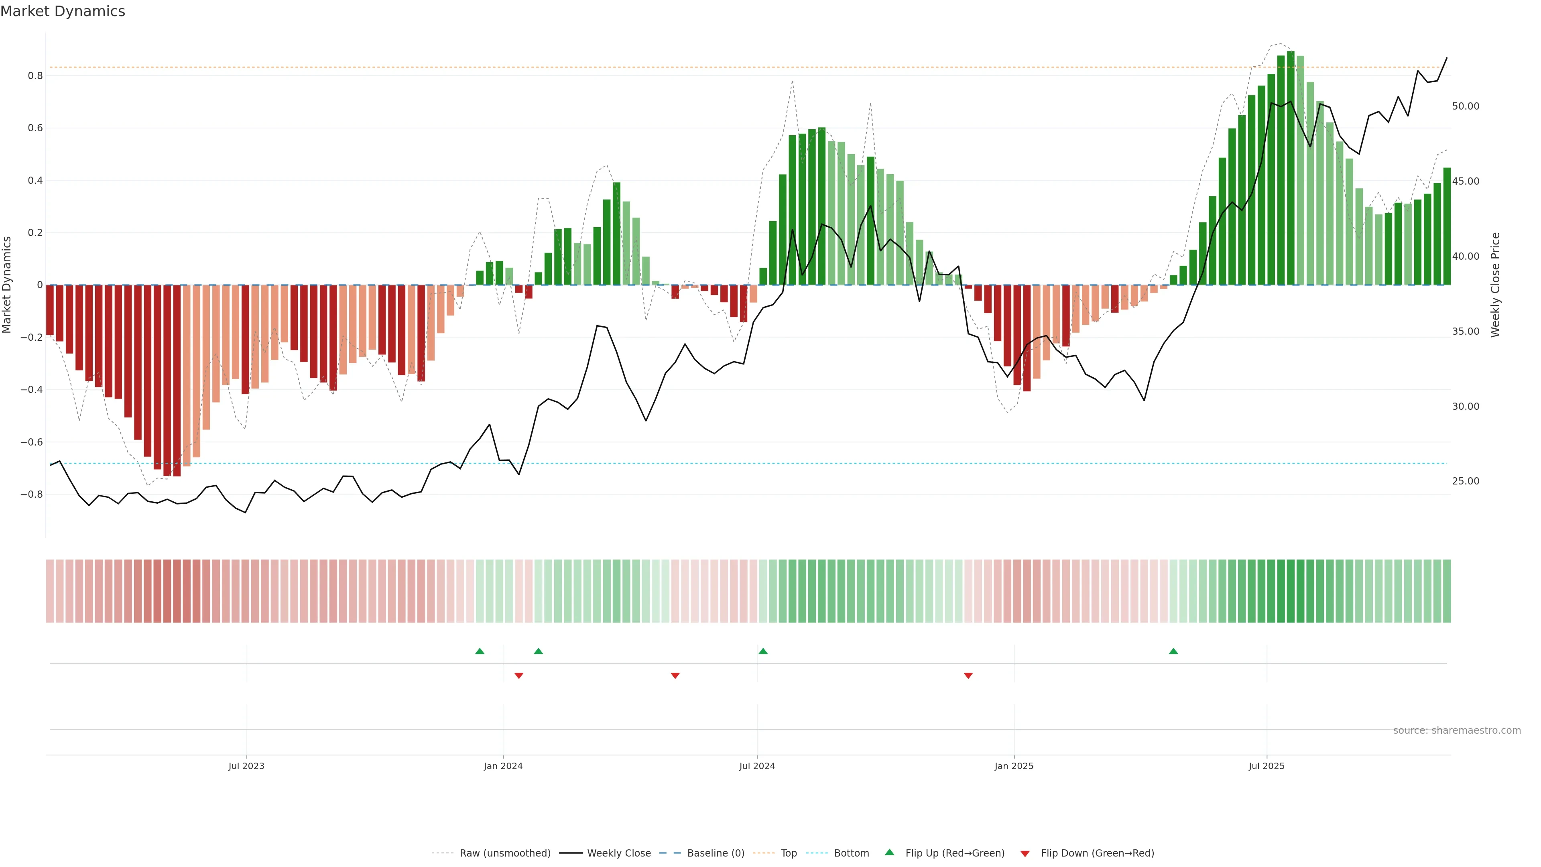Viewport: 1541px width, 867px height.
Task: Click the green flip-up marker near July 2024
Action: coord(763,651)
